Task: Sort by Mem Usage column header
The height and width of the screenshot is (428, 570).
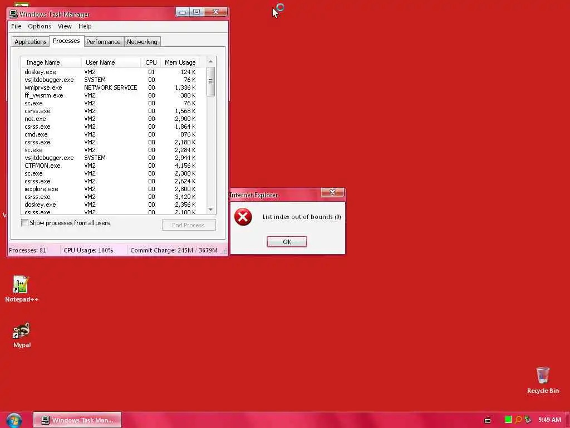Action: tap(180, 62)
